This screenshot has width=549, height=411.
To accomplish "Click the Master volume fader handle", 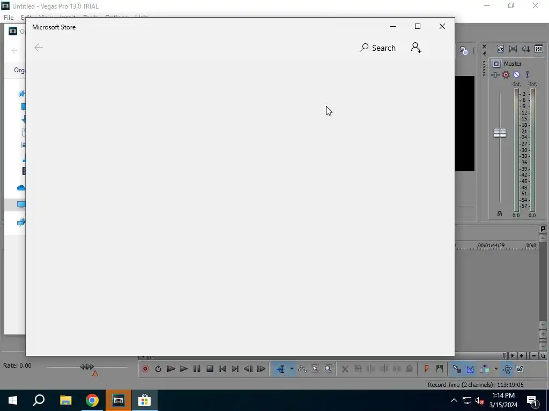I will pyautogui.click(x=500, y=133).
